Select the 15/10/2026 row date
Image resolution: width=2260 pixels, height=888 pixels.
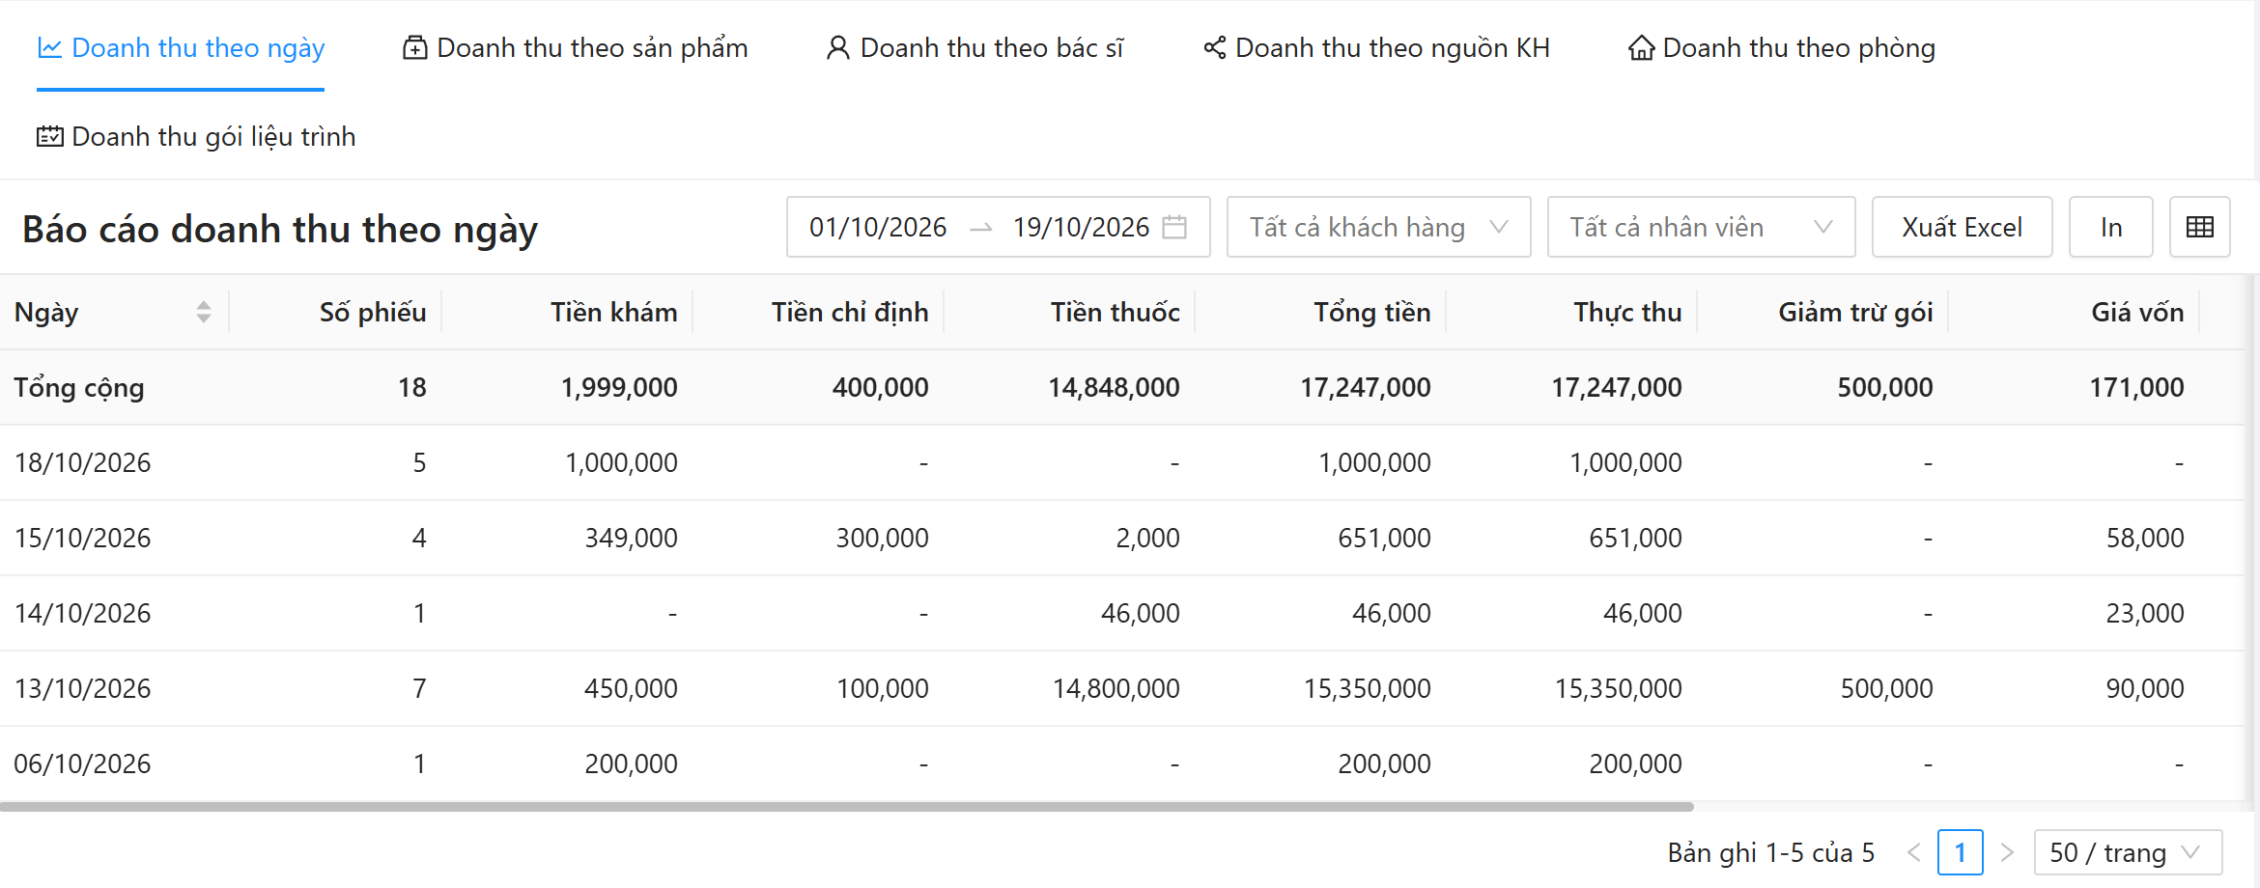point(82,538)
